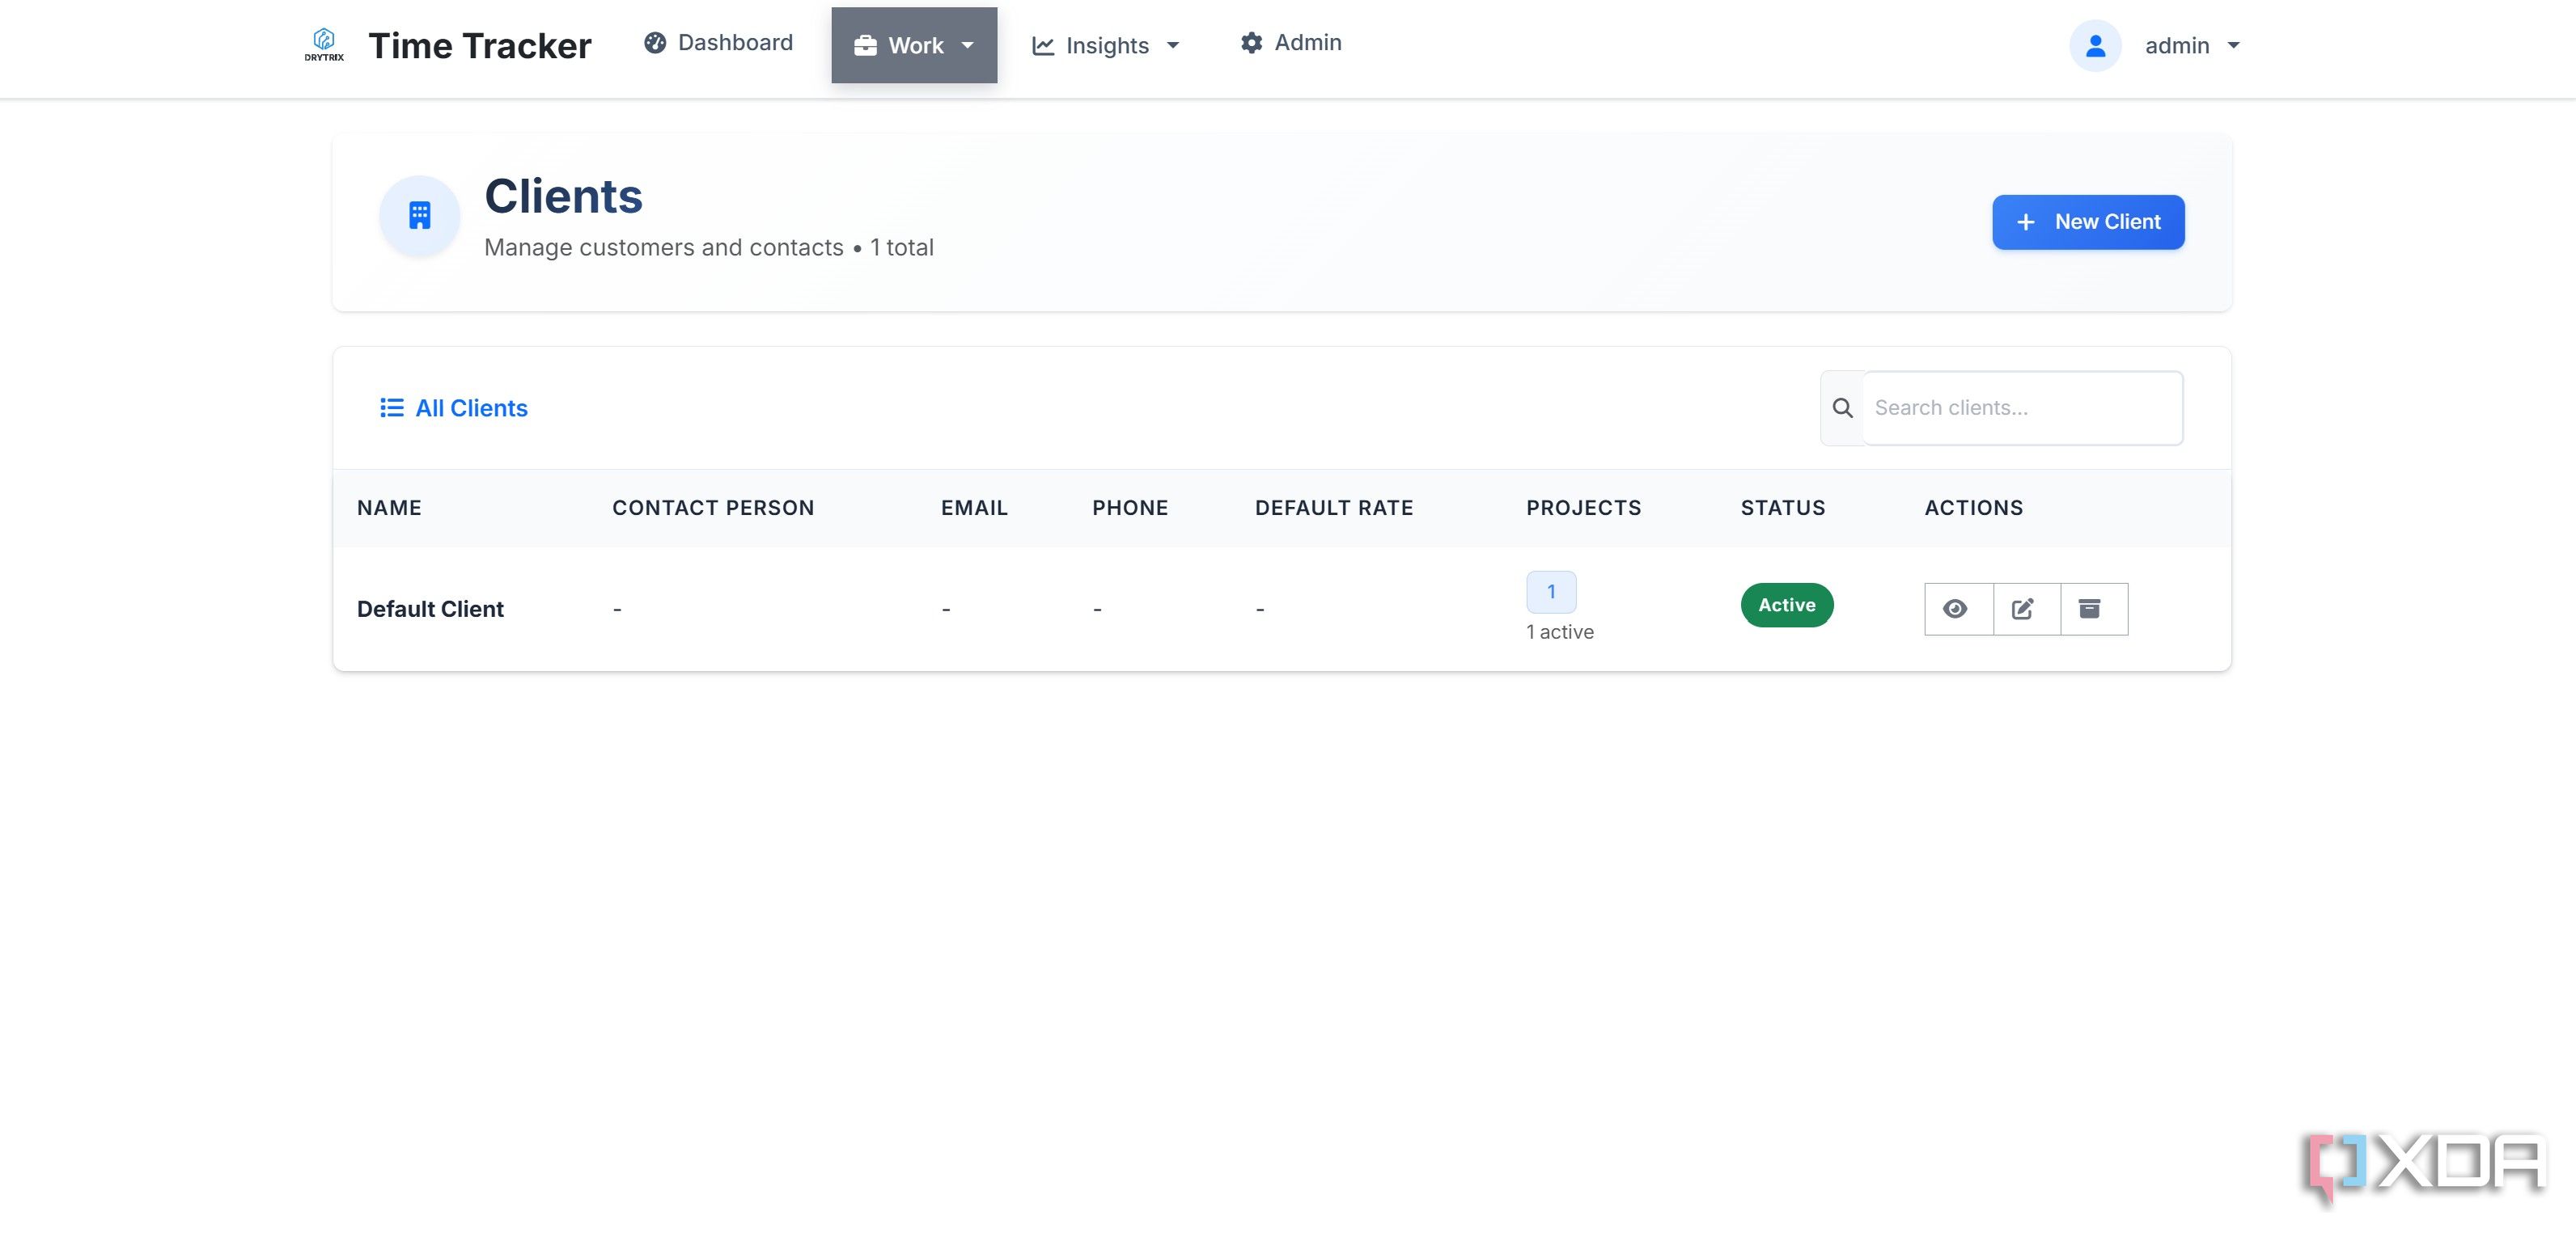Click the New Client button
2576x1237 pixels.
(2088, 222)
